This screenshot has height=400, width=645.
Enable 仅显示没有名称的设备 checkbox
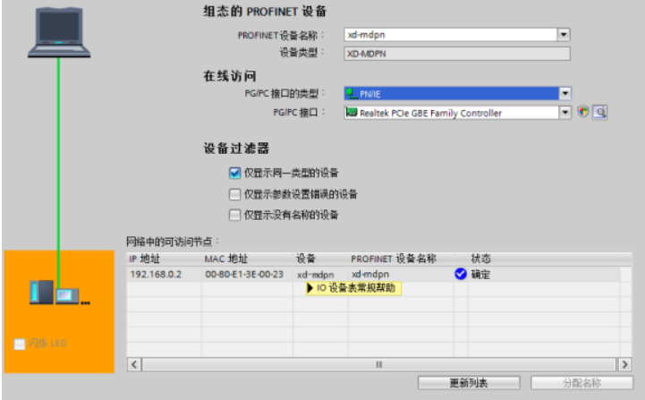tap(234, 215)
